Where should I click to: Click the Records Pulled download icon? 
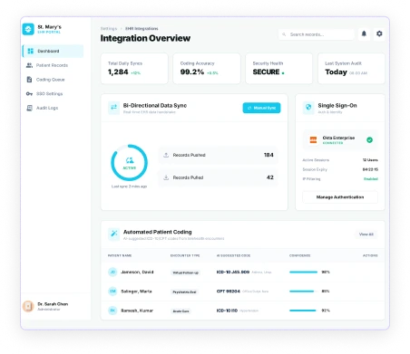click(x=166, y=177)
